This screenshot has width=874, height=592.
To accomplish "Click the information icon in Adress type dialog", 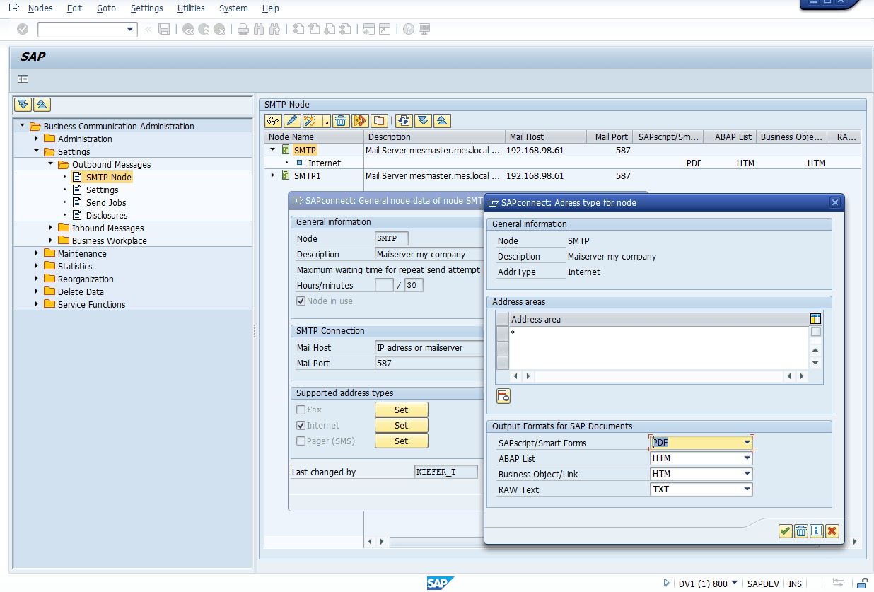I will 816,530.
